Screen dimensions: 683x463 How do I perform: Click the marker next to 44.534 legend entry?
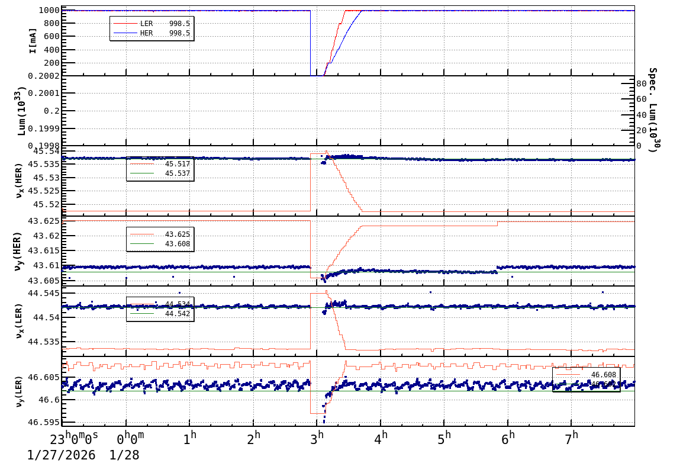pyautogui.click(x=142, y=304)
